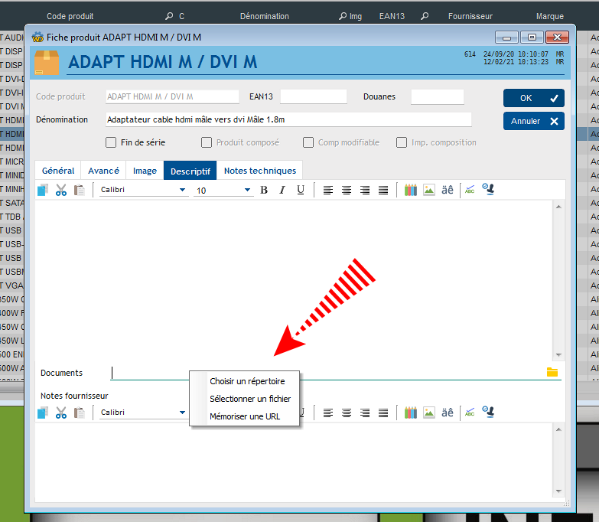Viewport: 599px width, 522px height.
Task: Enable the Fin de série checkbox
Action: [111, 142]
